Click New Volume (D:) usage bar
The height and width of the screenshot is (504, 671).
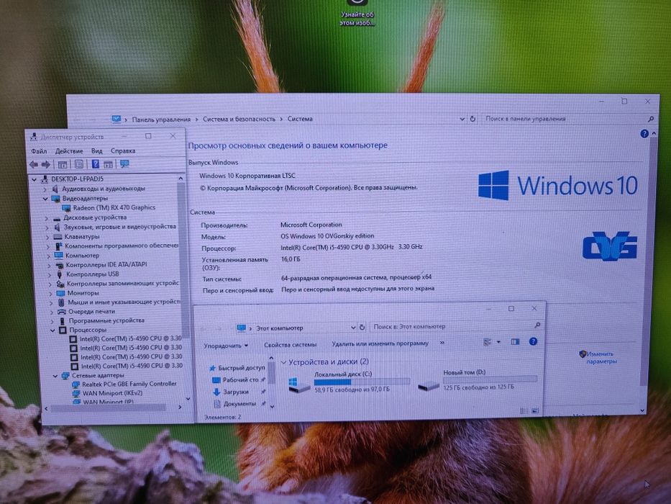490,379
